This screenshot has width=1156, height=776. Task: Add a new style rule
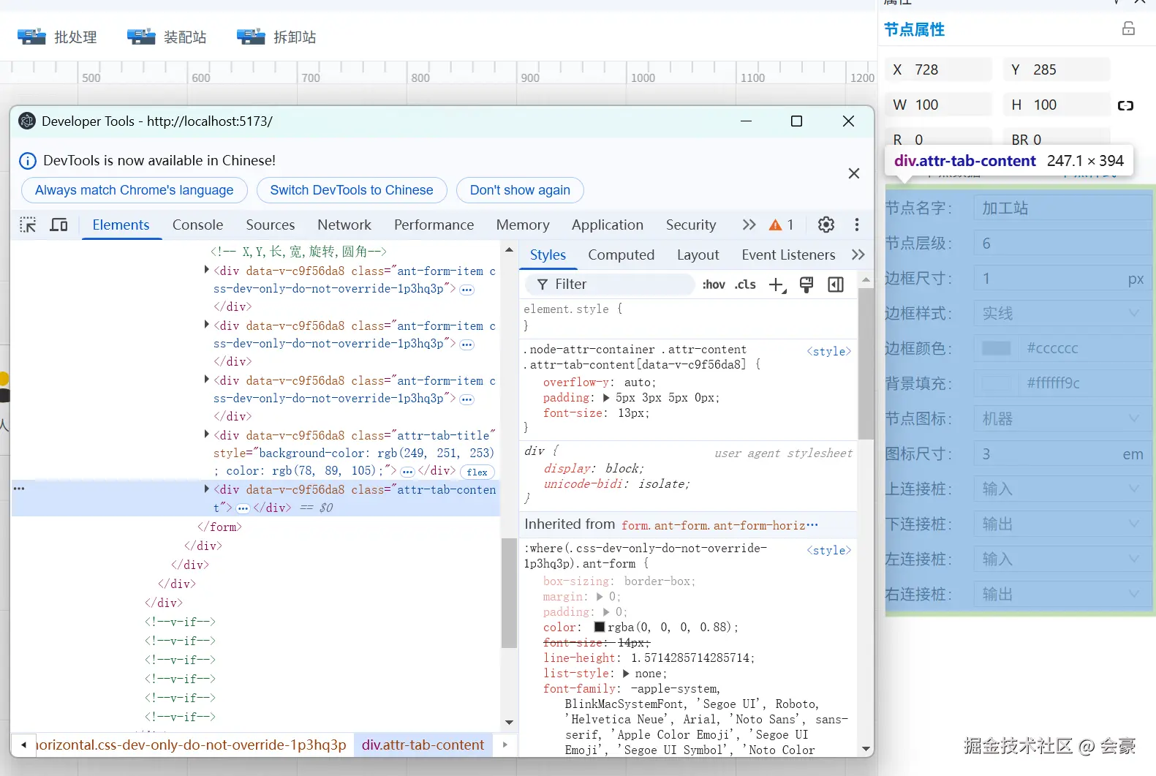click(778, 285)
